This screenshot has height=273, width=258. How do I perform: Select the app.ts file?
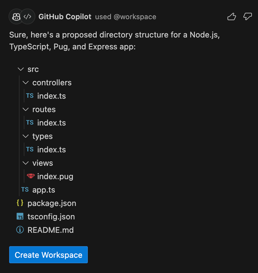[x=44, y=190]
